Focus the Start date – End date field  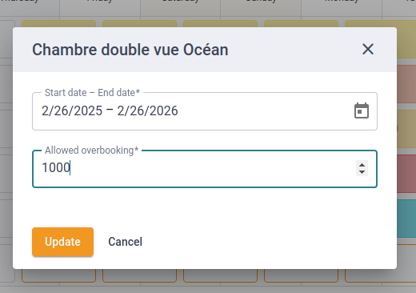(x=205, y=111)
